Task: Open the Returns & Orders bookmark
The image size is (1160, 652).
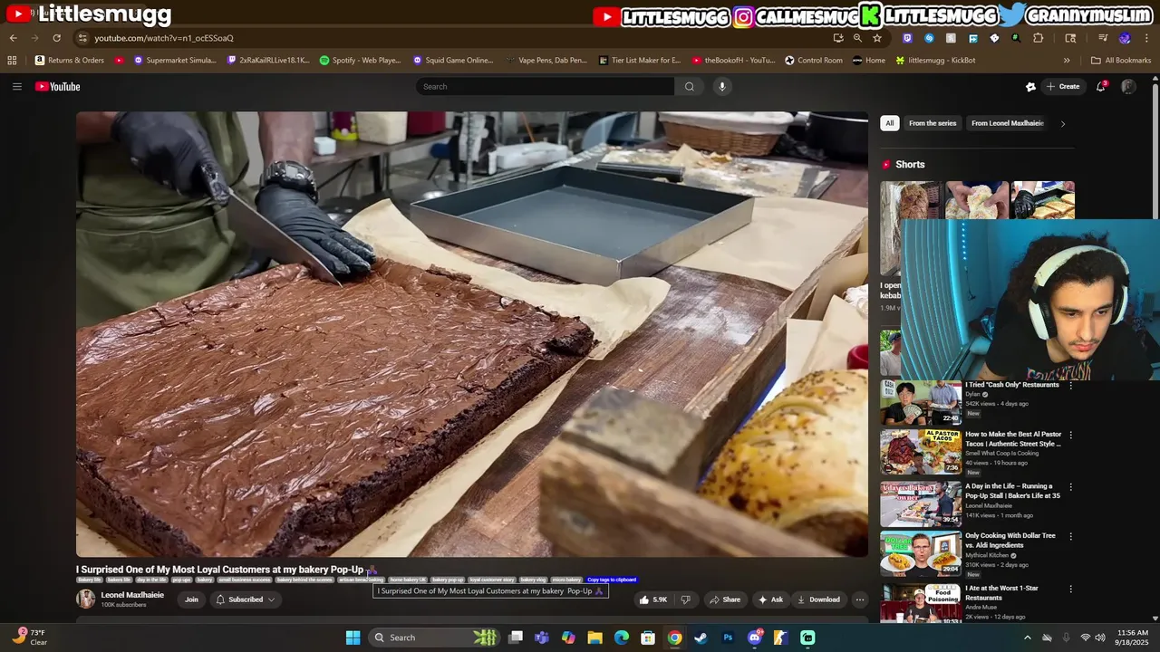Action: coord(70,61)
